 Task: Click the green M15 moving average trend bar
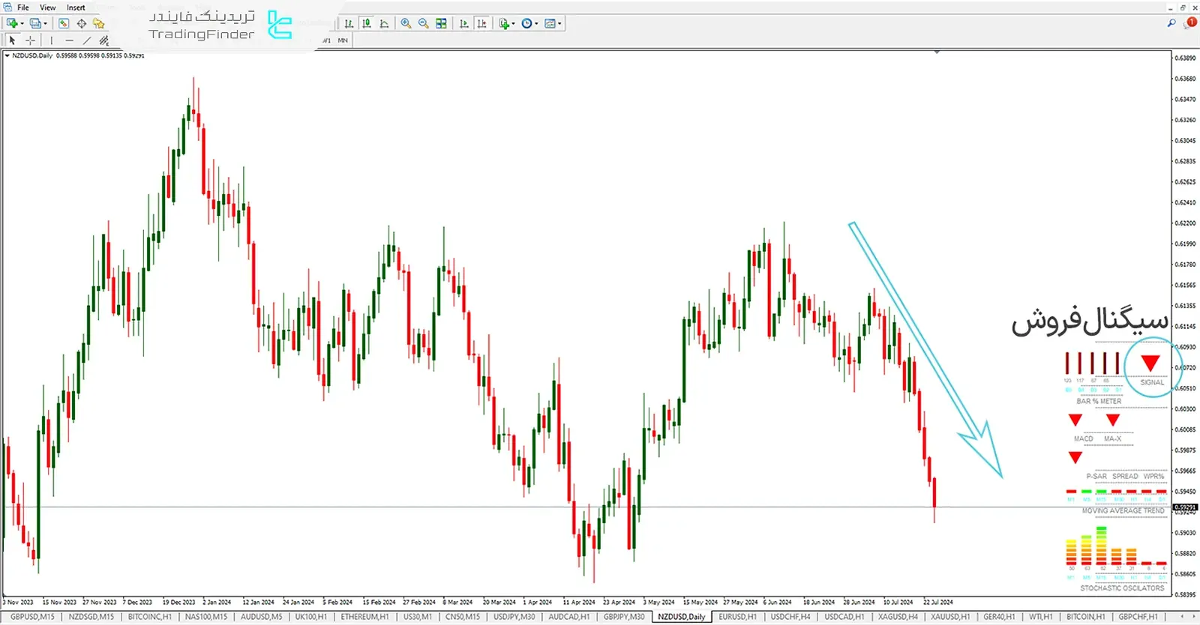(x=1101, y=492)
